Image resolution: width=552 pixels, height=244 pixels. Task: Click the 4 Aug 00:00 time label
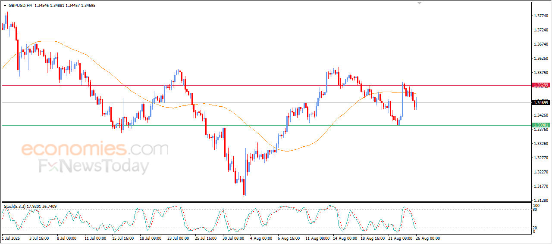coord(261,238)
